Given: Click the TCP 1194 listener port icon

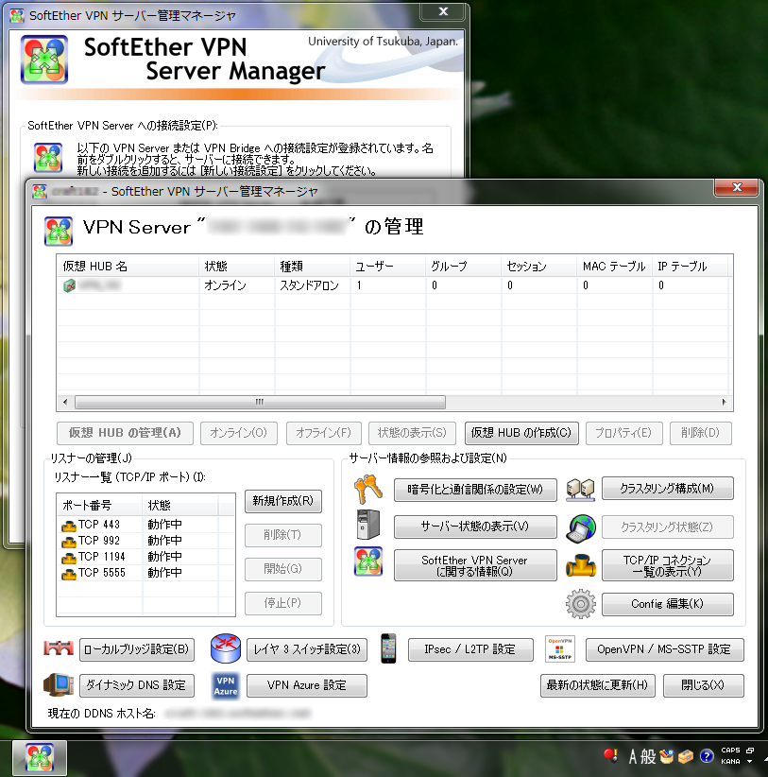Looking at the screenshot, I should tap(68, 558).
